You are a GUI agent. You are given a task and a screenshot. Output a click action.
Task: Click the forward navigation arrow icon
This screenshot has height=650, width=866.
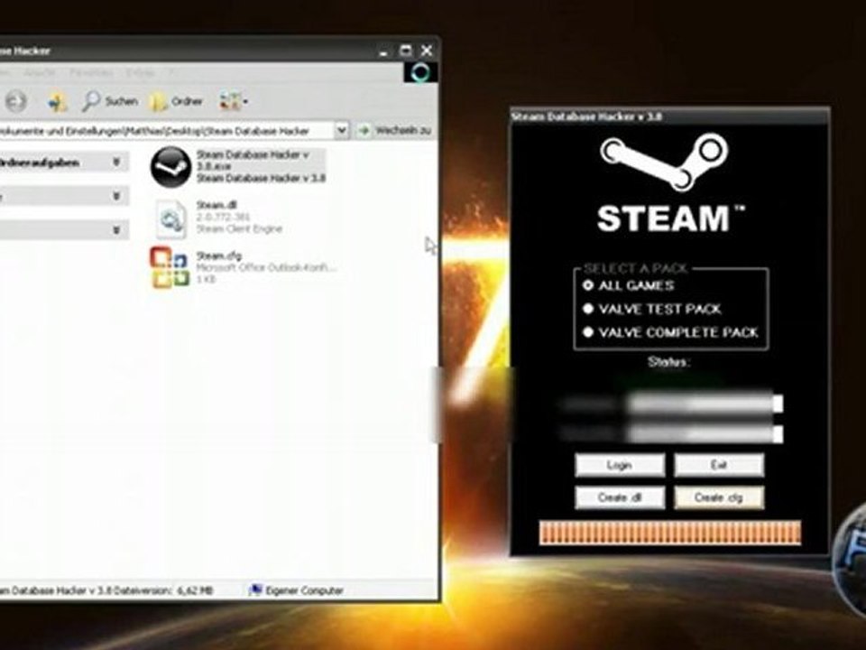click(x=16, y=101)
